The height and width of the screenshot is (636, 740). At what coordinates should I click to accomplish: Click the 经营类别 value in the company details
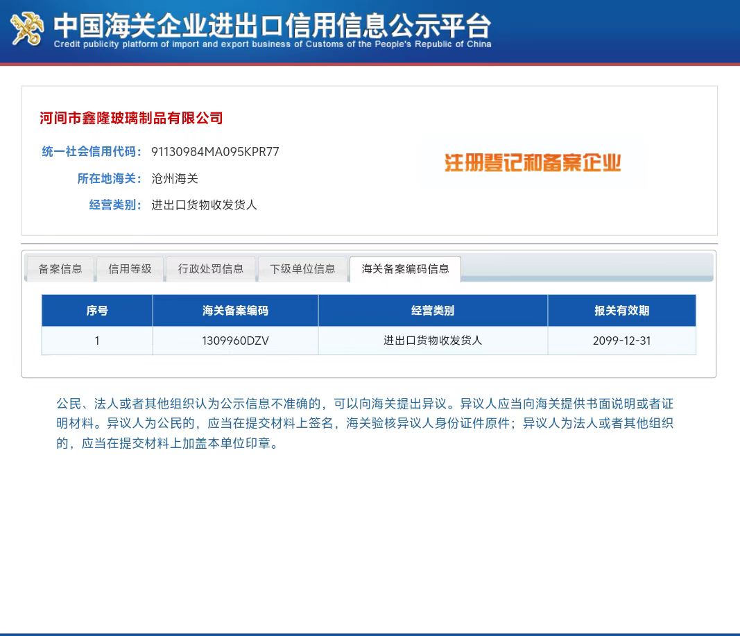pos(204,205)
